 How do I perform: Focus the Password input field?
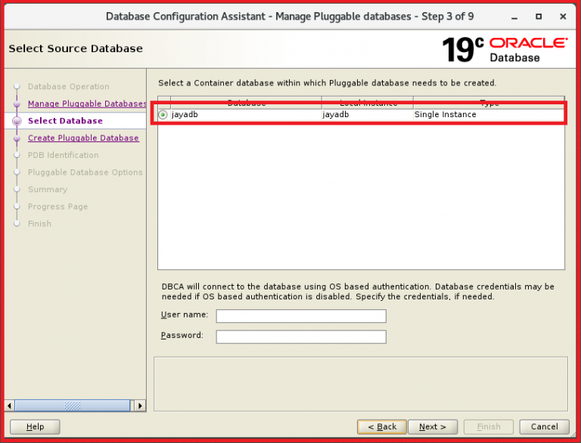(x=301, y=336)
